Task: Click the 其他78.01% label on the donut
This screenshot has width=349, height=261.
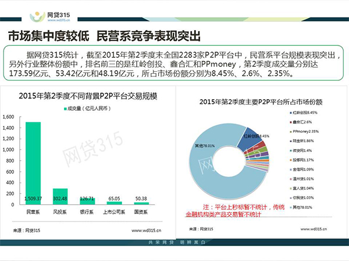Action: 205,146
